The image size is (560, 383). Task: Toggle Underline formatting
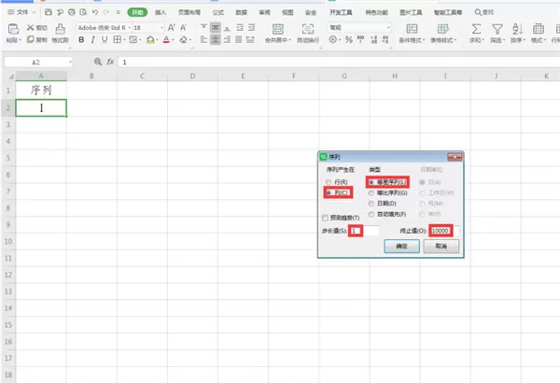105,39
